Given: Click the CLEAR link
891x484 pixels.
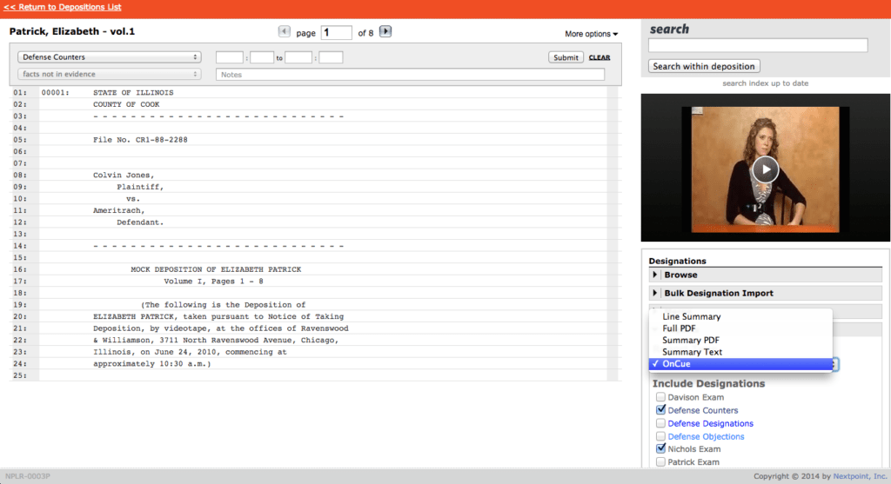Looking at the screenshot, I should (x=600, y=58).
